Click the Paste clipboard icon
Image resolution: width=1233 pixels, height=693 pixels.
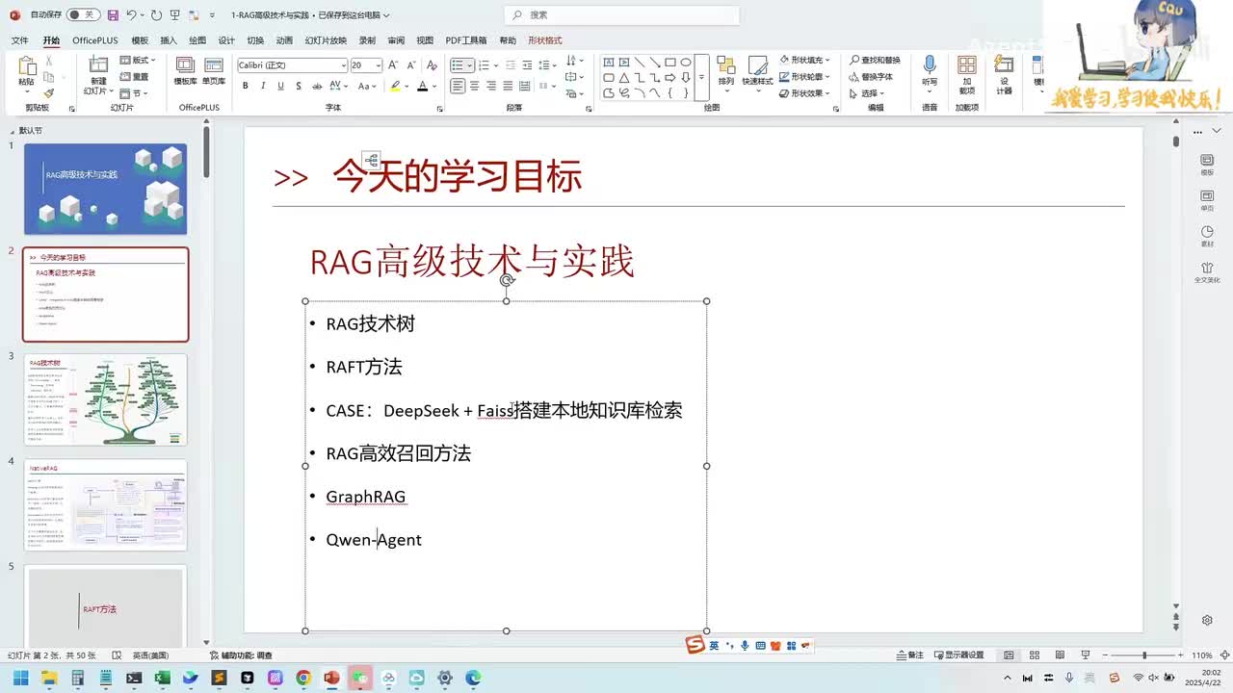click(x=26, y=66)
